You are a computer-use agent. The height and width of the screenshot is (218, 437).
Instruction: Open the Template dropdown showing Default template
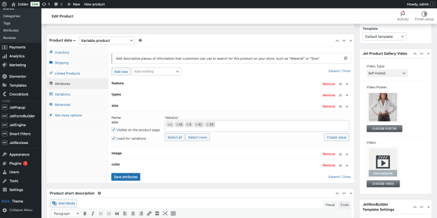pyautogui.click(x=384, y=36)
